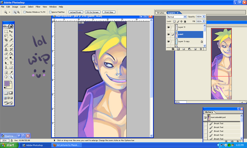Click the Fit On Screen button
The image size is (247, 148).
93,12
